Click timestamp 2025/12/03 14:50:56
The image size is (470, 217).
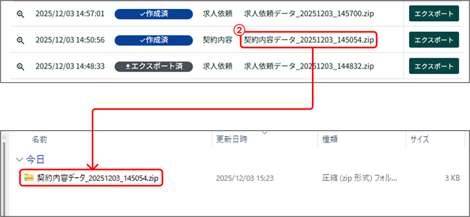pyautogui.click(x=70, y=40)
